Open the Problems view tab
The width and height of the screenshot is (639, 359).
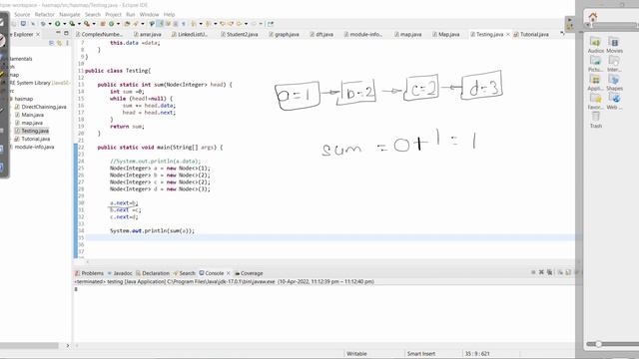click(89, 273)
